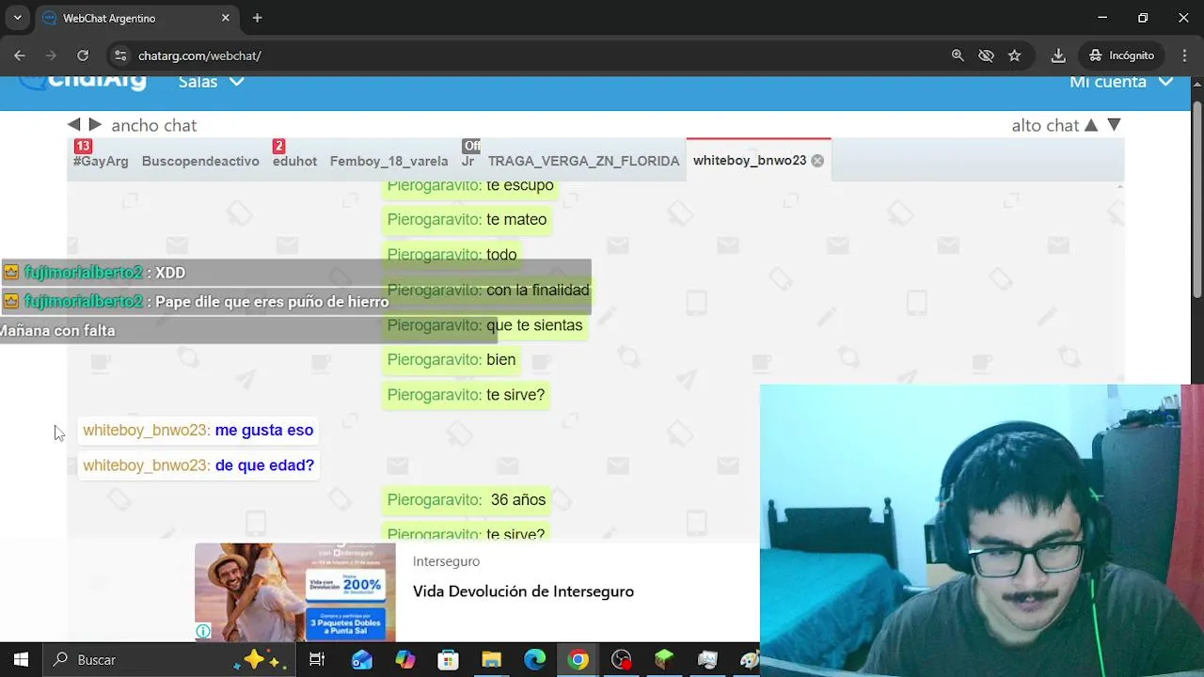This screenshot has height=677, width=1204.
Task: Open File Explorer from the taskbar
Action: coord(492,660)
